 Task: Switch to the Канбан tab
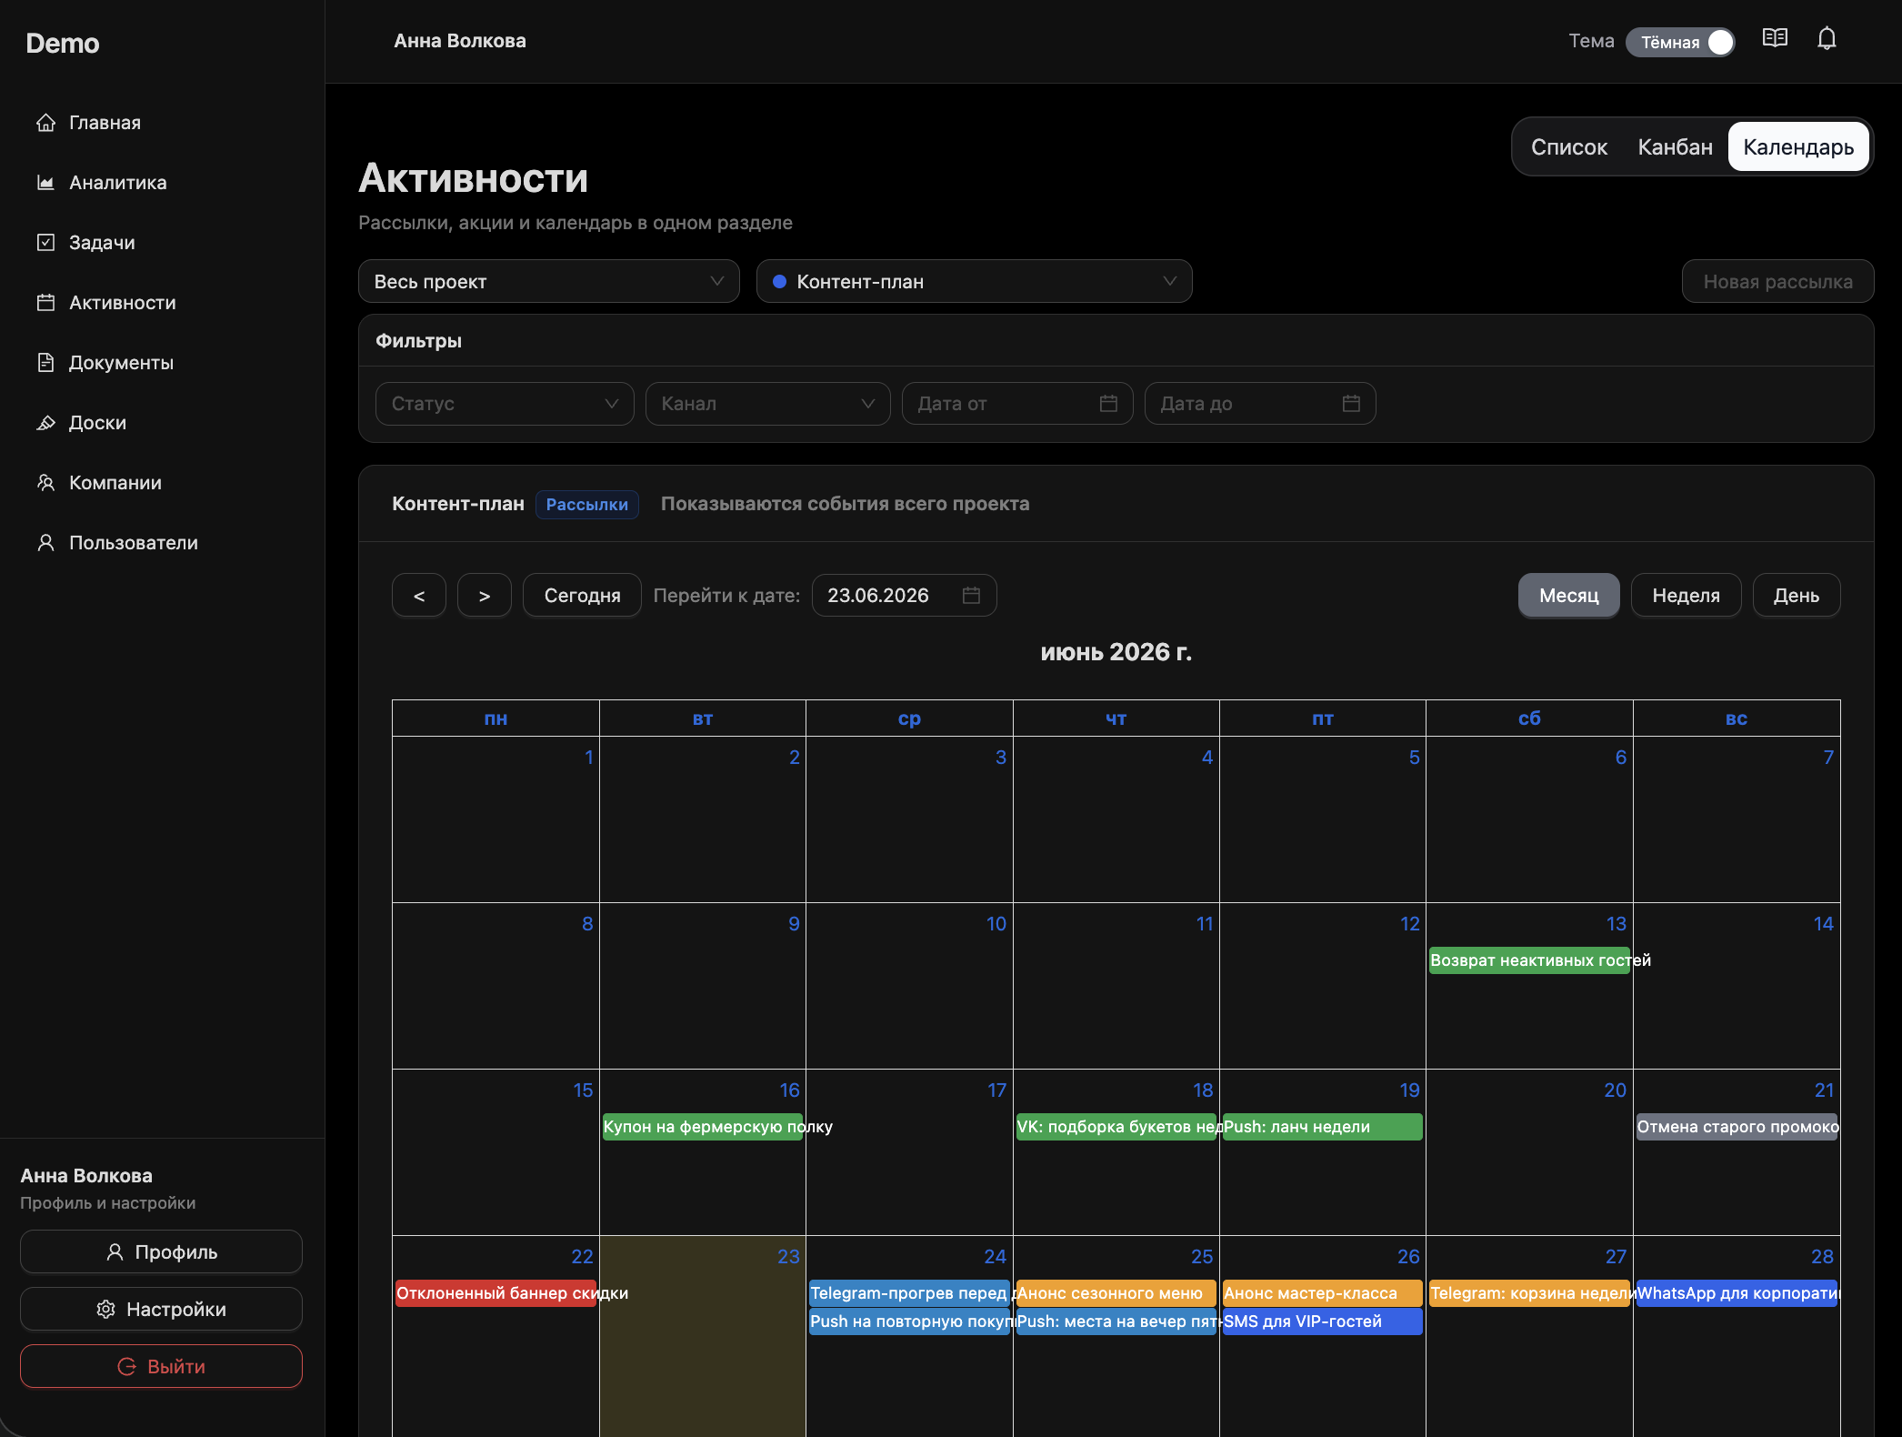1675,147
